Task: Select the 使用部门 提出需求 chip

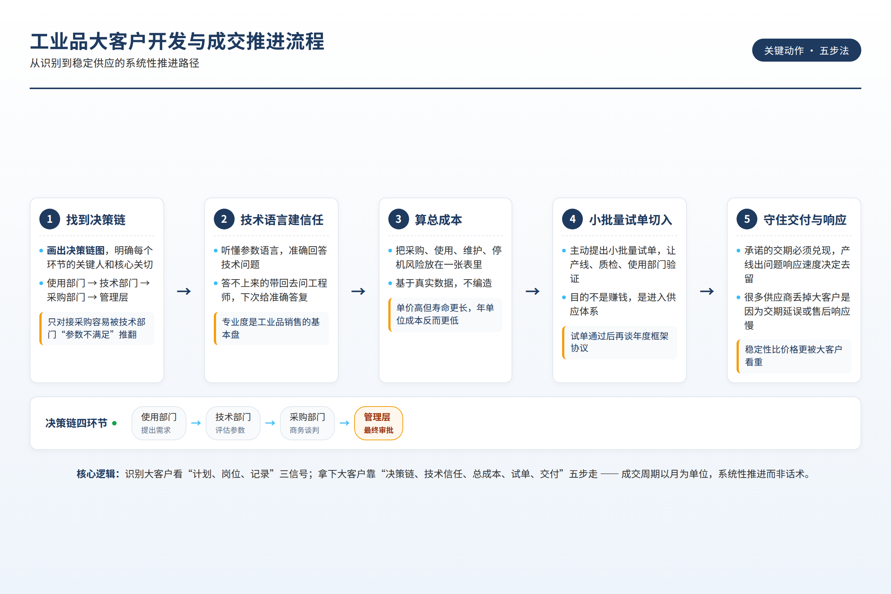Action: (x=159, y=423)
